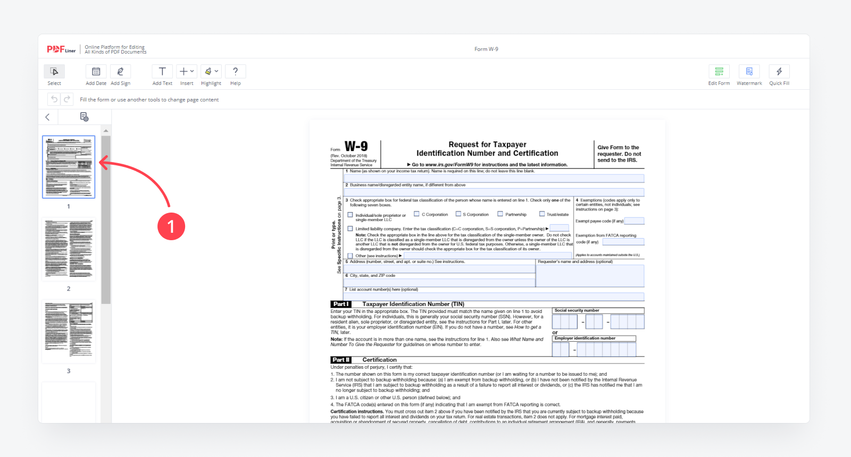Viewport: 851px width, 457px height.
Task: Collapse the page thumbnails sidebar
Action: pyautogui.click(x=47, y=117)
